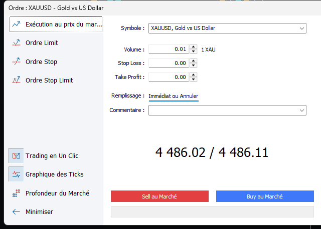Click the Take Profit input field

(169, 77)
